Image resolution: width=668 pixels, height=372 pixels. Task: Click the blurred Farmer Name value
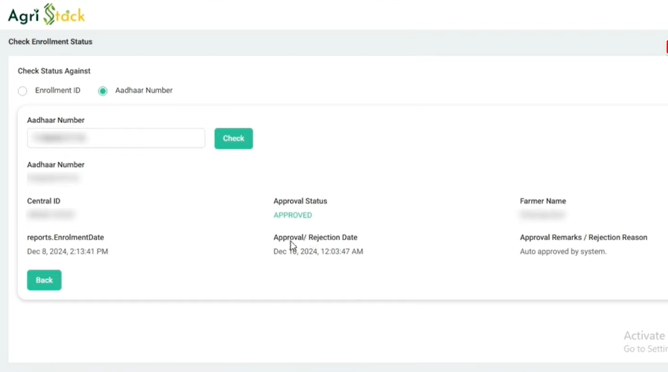543,214
